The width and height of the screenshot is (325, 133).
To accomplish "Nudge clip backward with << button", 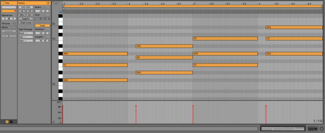I will [5, 36].
